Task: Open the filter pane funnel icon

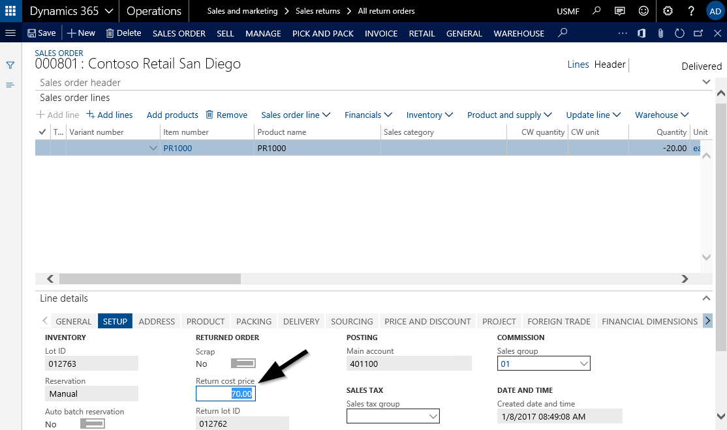Action: pyautogui.click(x=10, y=65)
